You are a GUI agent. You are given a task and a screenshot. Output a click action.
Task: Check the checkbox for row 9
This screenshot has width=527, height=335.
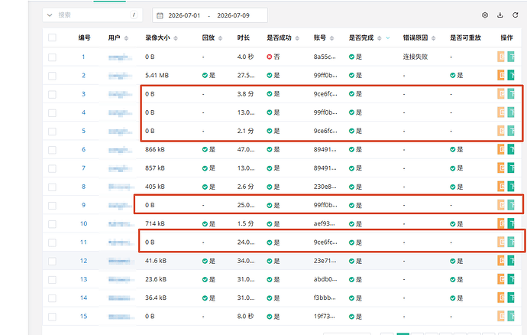click(x=52, y=206)
